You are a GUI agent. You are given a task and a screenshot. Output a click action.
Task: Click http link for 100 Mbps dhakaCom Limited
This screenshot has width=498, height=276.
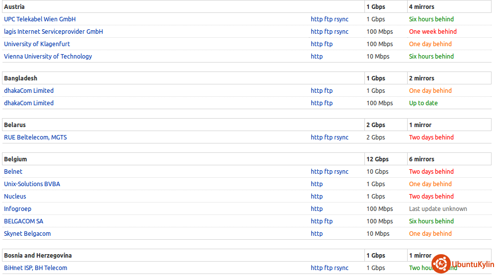(316, 103)
